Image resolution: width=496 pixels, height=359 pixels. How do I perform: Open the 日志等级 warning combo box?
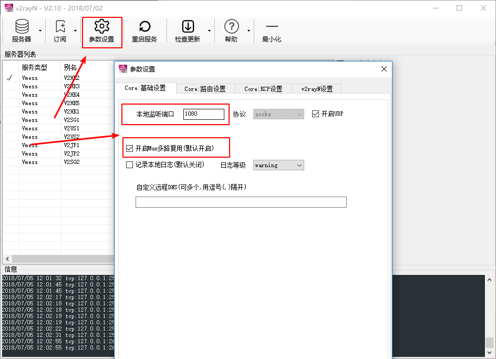tap(278, 165)
